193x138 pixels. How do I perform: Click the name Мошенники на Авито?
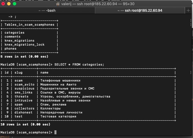[58, 84]
